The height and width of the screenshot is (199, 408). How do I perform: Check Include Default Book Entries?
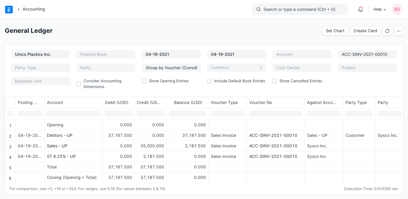pyautogui.click(x=209, y=81)
